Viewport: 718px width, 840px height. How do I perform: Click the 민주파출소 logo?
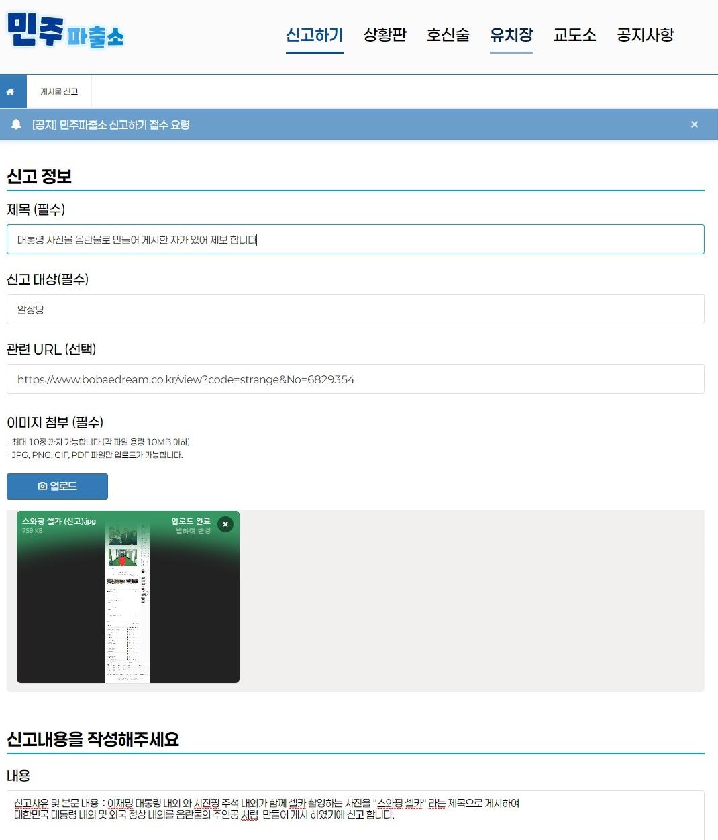(66, 31)
